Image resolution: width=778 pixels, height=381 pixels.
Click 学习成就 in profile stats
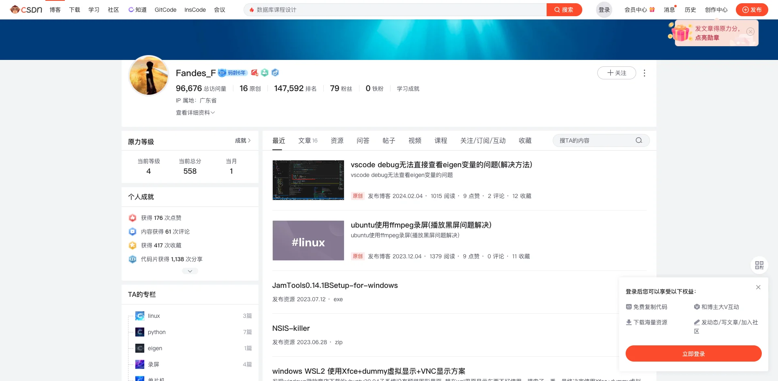tap(408, 89)
